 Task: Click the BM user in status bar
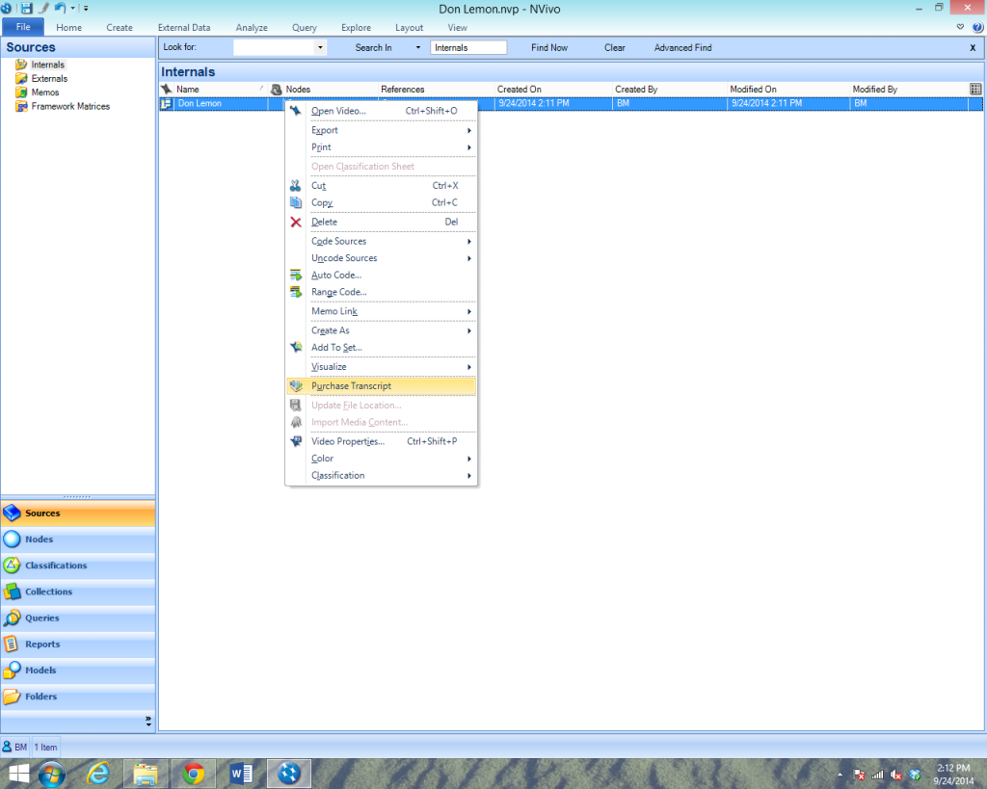point(15,747)
